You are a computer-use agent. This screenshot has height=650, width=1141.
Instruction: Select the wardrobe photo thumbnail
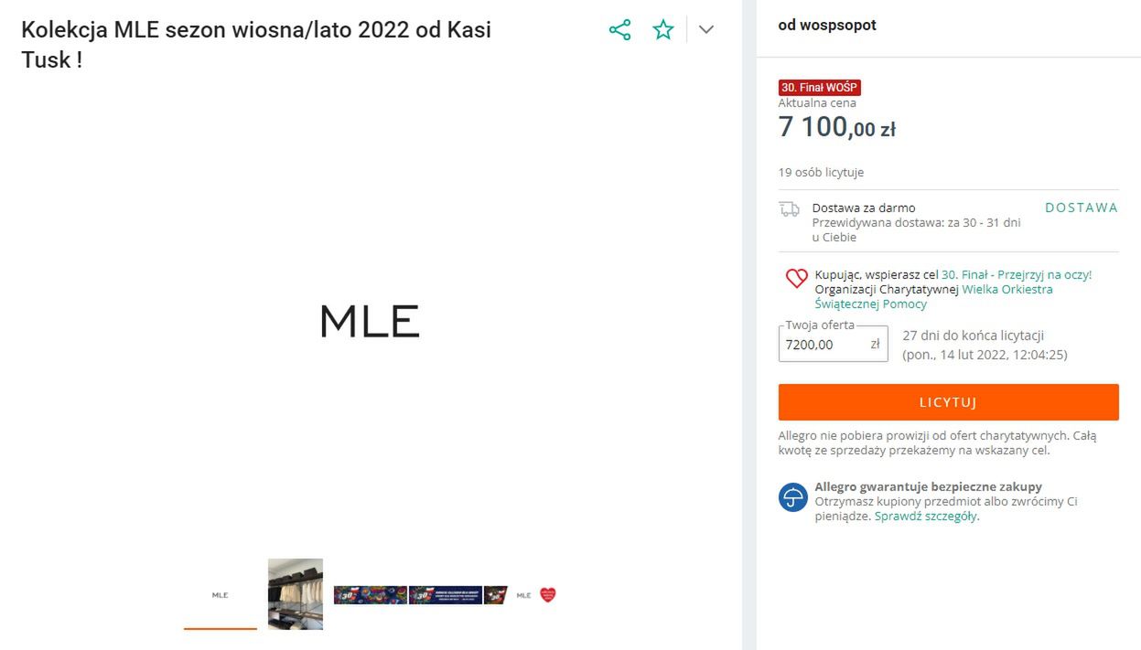coord(295,594)
